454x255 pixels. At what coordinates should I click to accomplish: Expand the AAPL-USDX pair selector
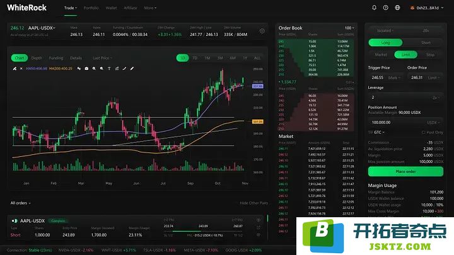[x=42, y=28]
